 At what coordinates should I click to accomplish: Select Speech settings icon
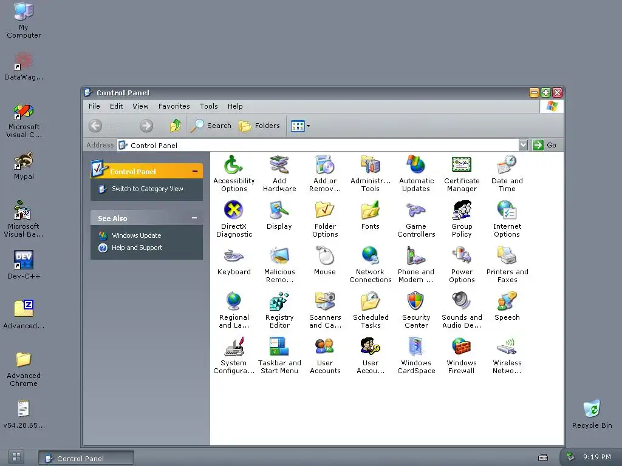coord(507,306)
